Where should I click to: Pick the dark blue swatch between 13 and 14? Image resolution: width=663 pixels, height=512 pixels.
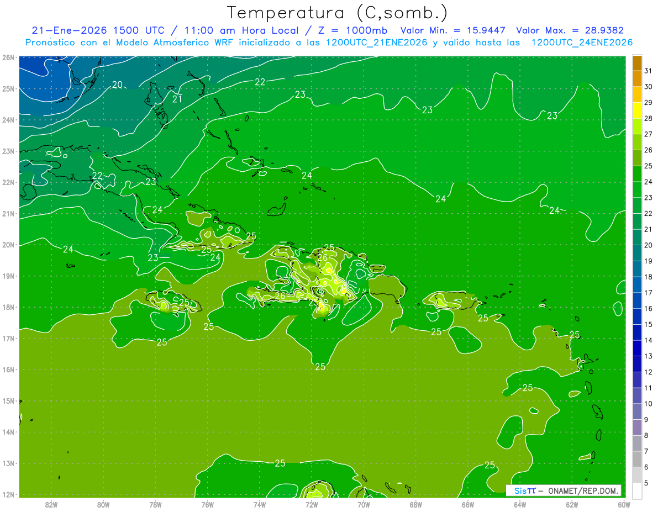(x=637, y=348)
